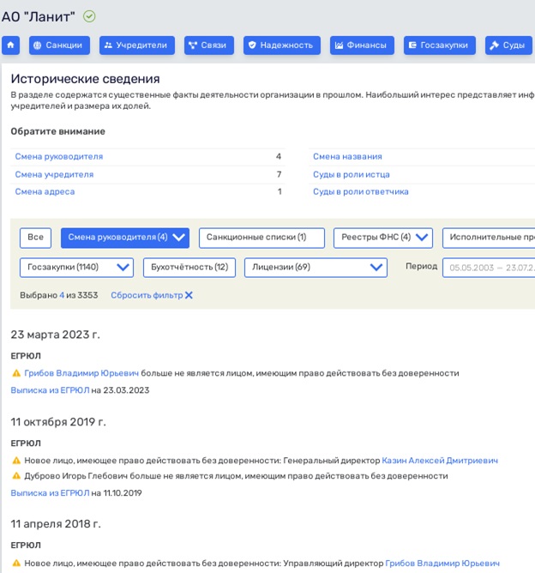Click the count 4 next to Смена руководителя
Screen dimensions: 535x573
point(279,156)
